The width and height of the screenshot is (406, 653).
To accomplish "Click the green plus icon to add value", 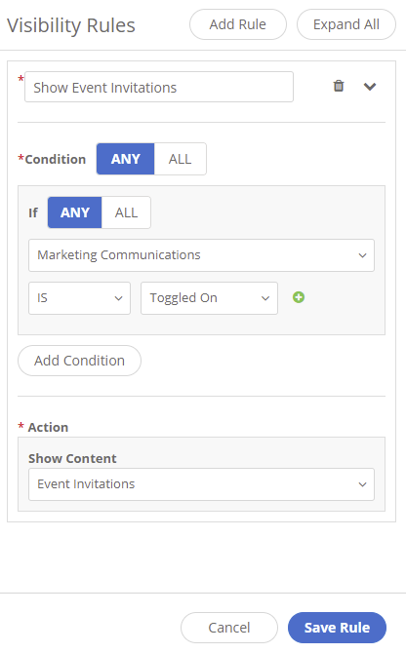I will 299,297.
